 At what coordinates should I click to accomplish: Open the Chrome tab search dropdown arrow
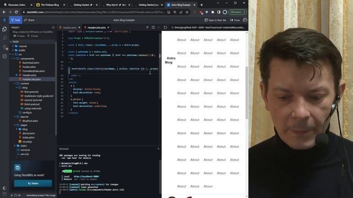point(218,3)
